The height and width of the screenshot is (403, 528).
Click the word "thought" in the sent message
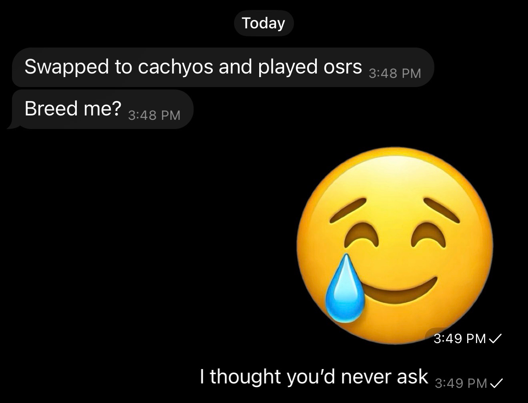tap(246, 376)
